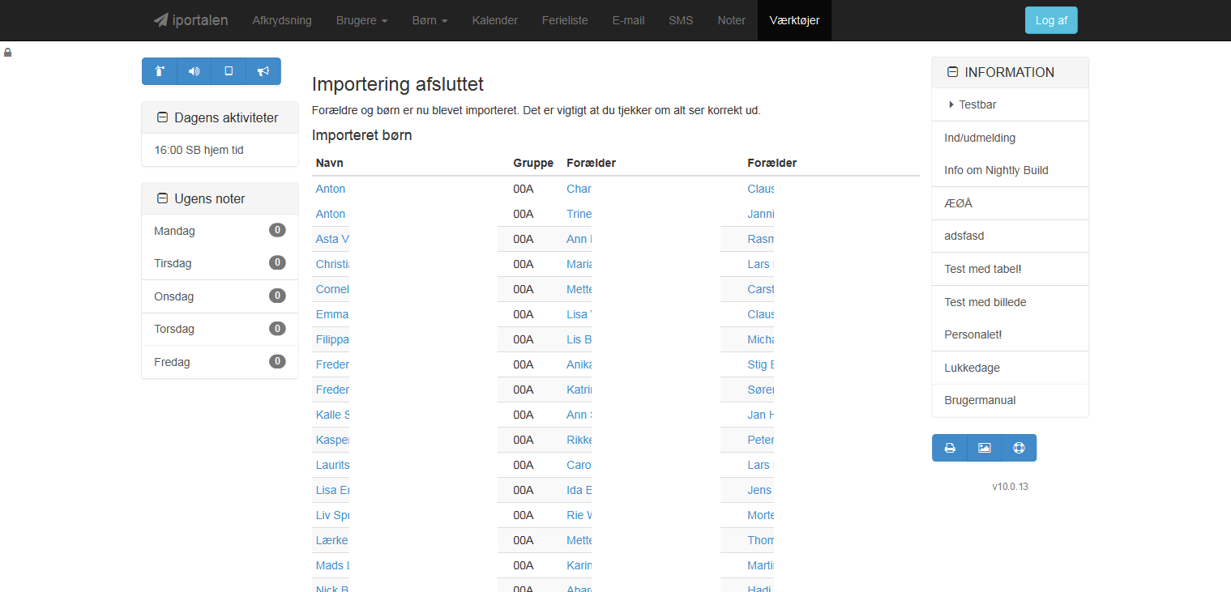
Task: Click the picture image icon button
Action: pos(985,448)
